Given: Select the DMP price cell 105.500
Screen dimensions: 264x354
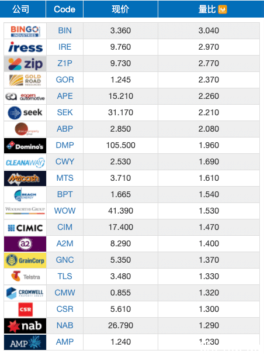Looking at the screenshot, I should [121, 145].
